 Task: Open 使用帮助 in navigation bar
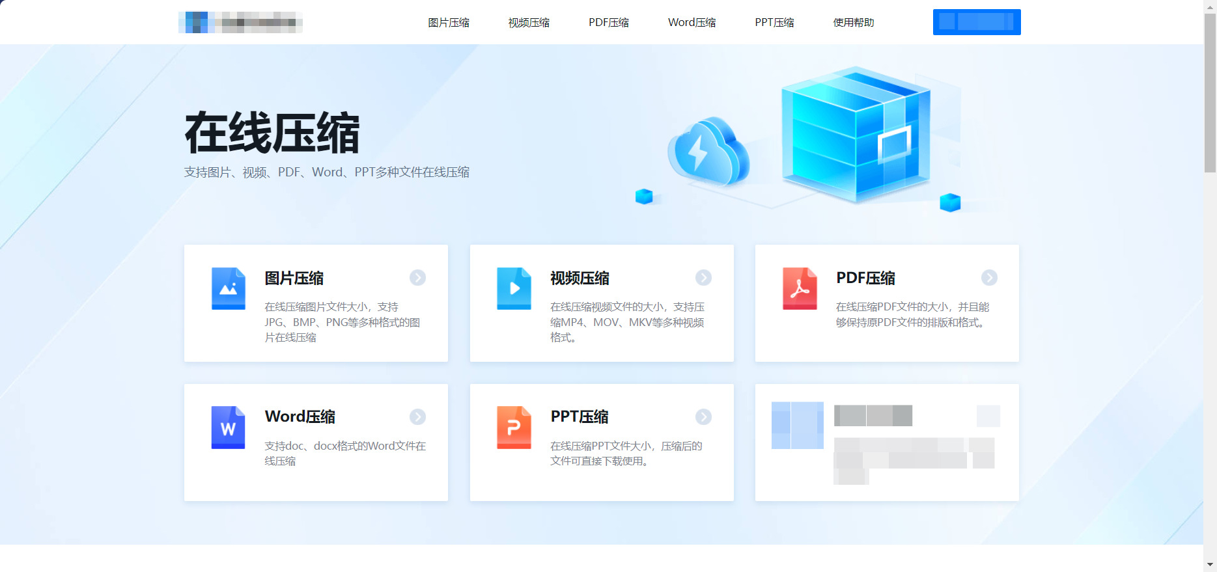tap(854, 23)
